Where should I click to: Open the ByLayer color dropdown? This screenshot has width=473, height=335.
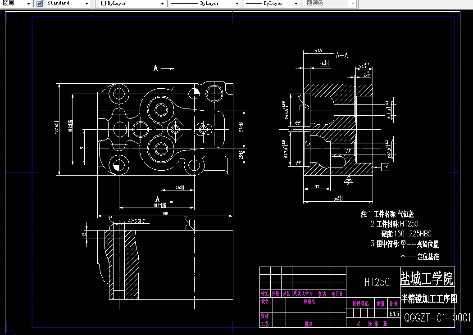[162, 4]
